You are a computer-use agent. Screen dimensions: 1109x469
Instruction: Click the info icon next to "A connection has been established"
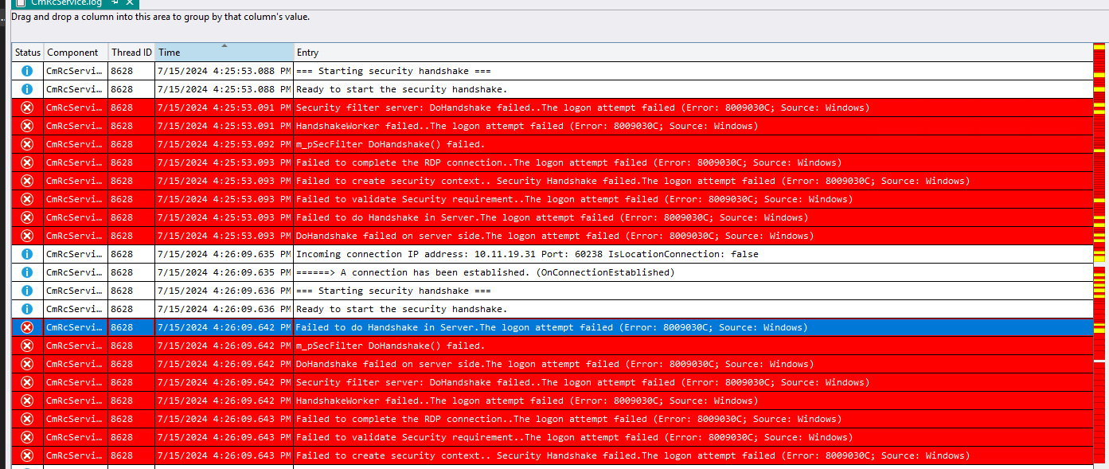coord(27,272)
